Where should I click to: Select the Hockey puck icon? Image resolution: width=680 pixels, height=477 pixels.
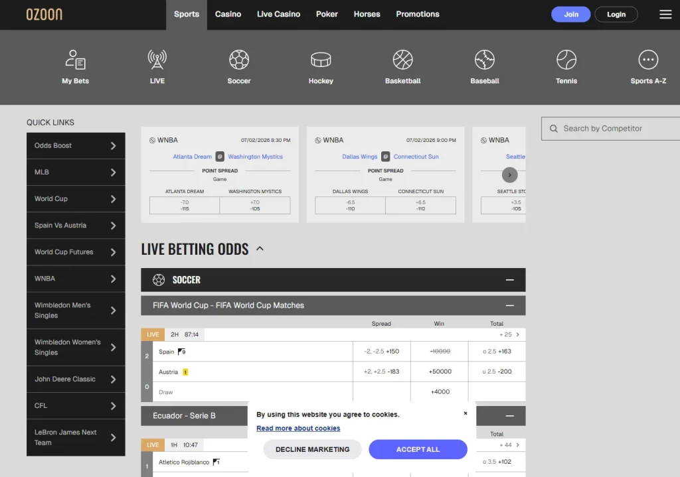(321, 60)
